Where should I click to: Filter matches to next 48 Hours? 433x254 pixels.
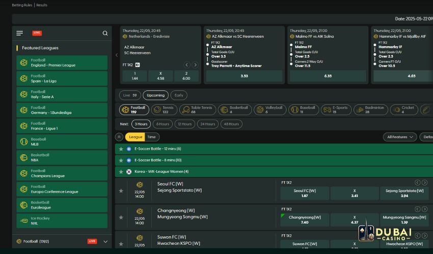pyautogui.click(x=231, y=124)
